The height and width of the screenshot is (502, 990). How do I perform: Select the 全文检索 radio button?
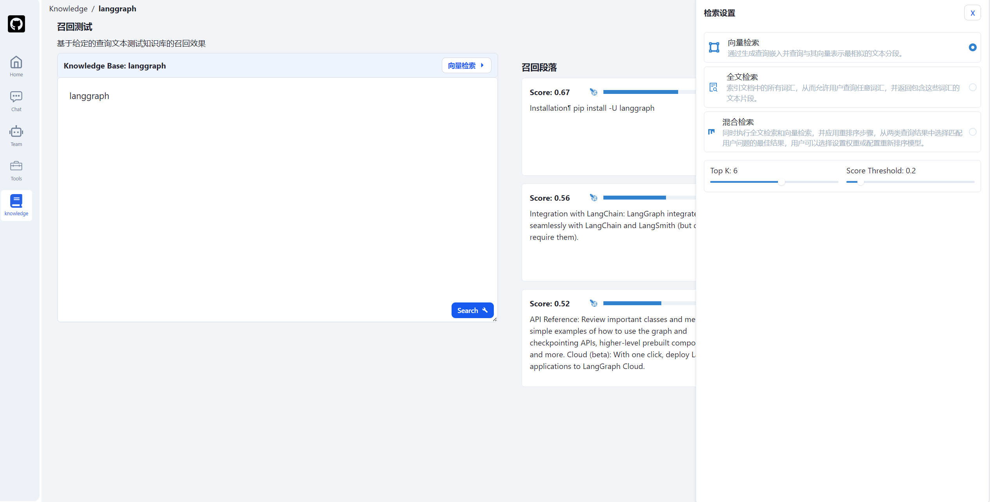972,87
